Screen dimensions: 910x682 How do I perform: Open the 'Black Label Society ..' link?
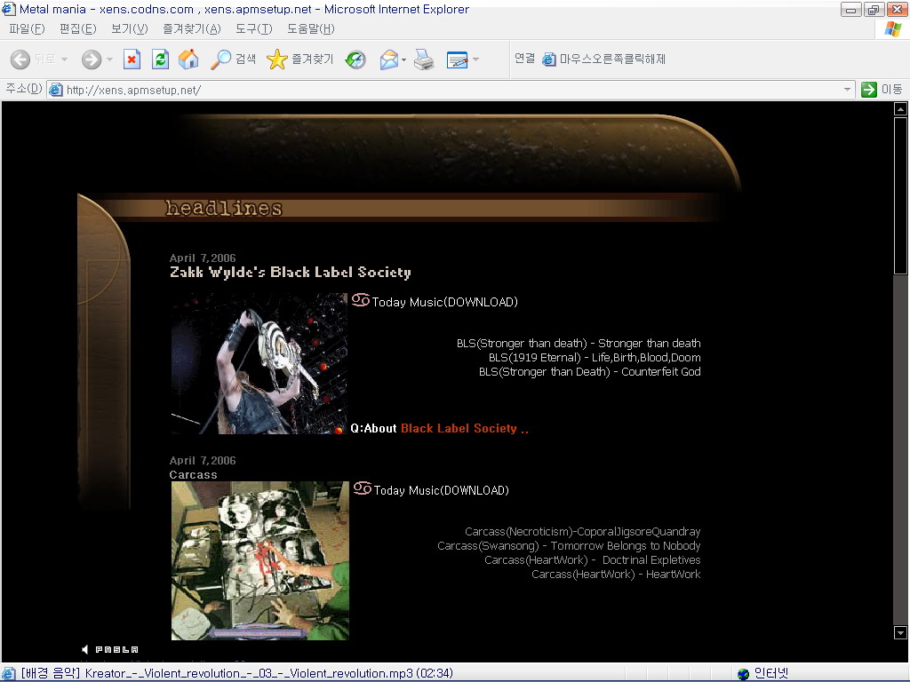pyautogui.click(x=464, y=428)
